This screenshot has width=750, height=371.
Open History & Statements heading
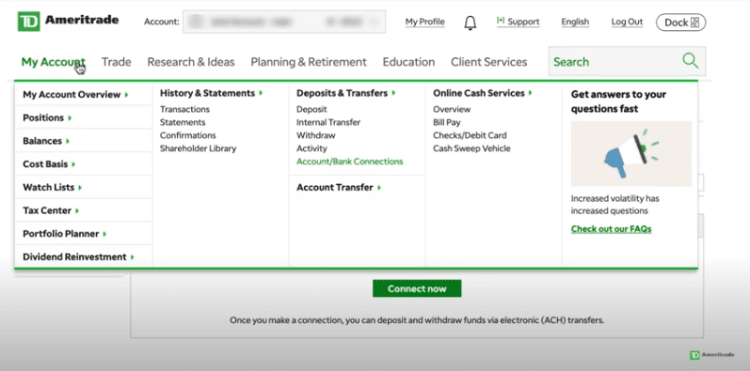pos(212,93)
